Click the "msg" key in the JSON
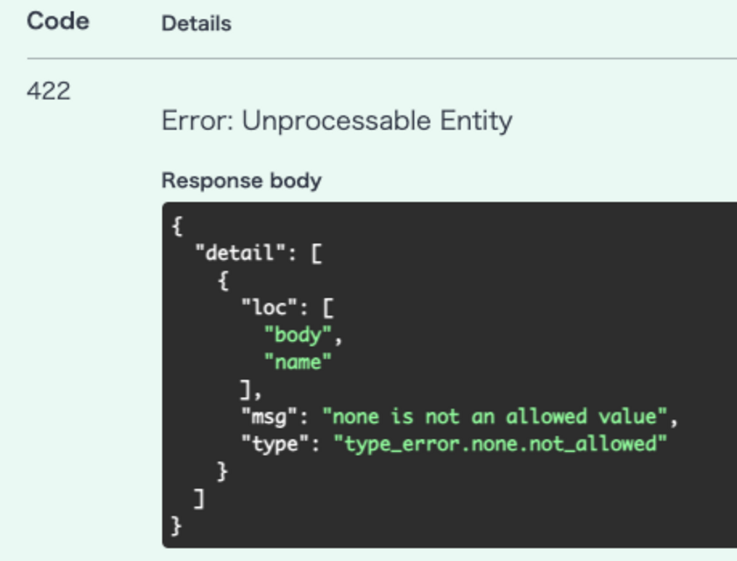Screen dimensions: 737x561 coord(269,417)
